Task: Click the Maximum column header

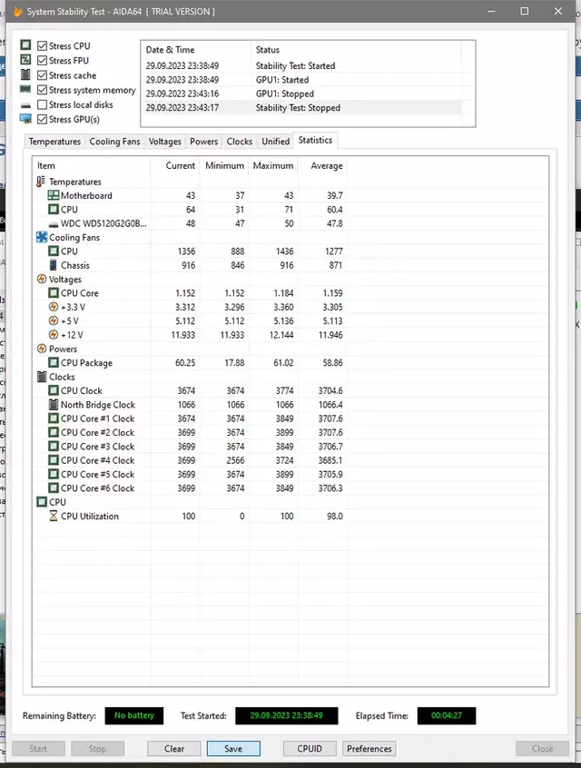Action: coord(273,165)
